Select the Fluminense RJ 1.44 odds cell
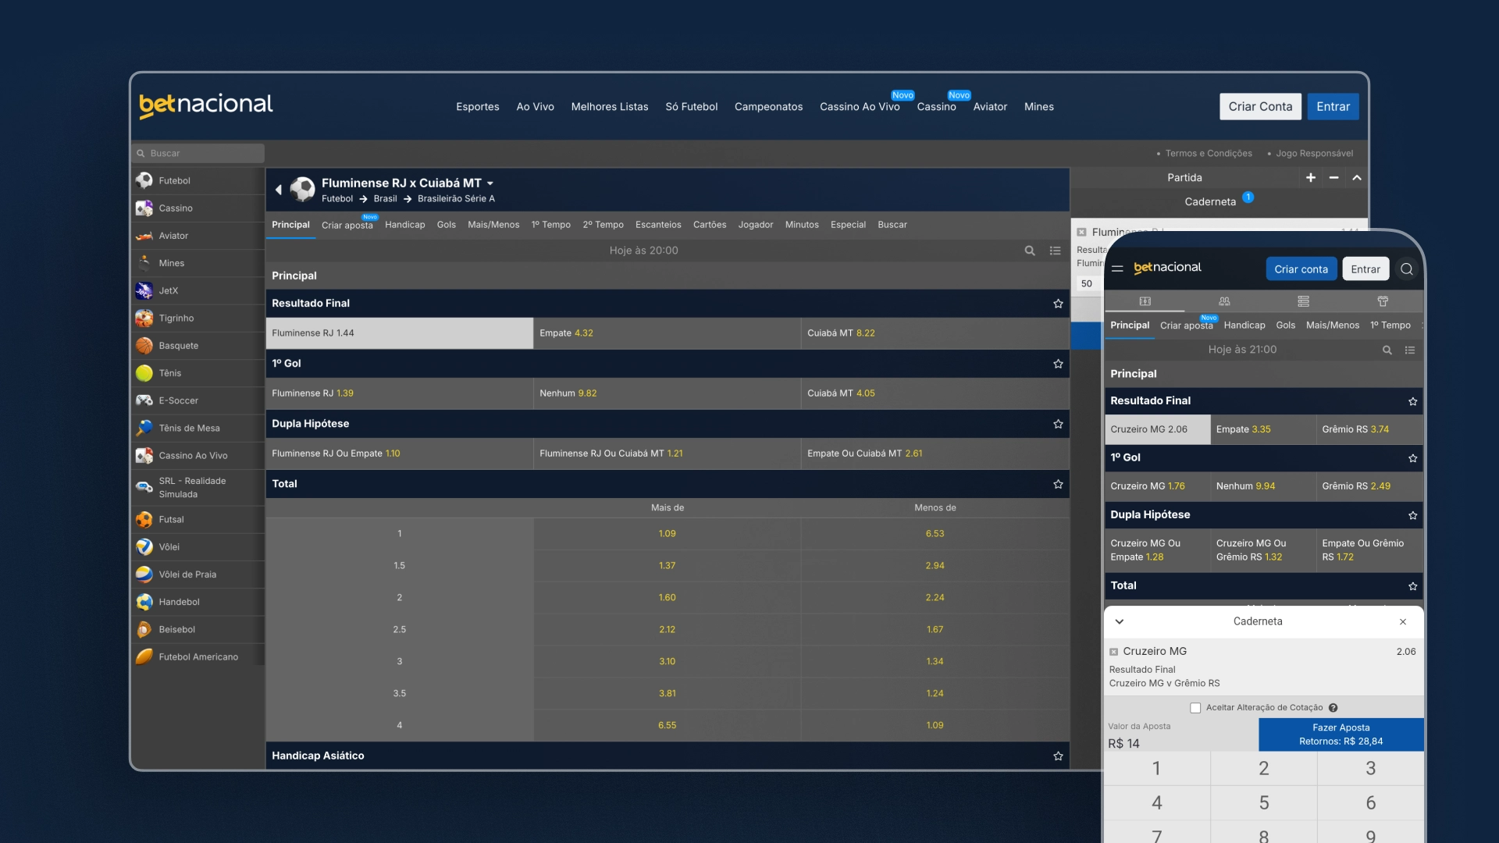Image resolution: width=1499 pixels, height=843 pixels. click(399, 333)
